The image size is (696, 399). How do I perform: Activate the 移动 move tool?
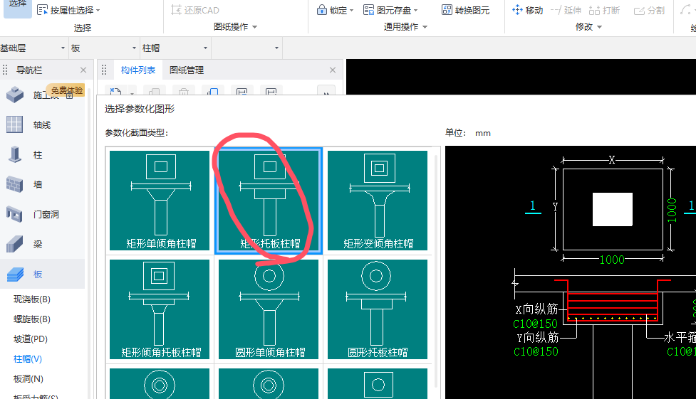pos(527,10)
